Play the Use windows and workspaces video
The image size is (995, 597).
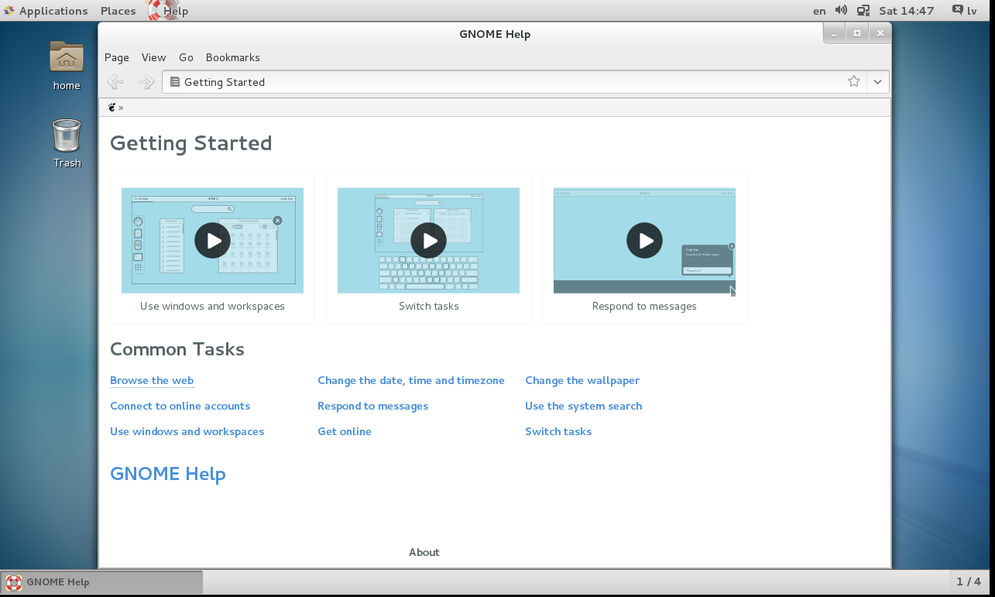[212, 240]
